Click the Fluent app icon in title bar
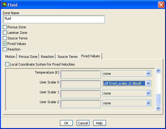This screenshot has width=166, height=129. 4,5
